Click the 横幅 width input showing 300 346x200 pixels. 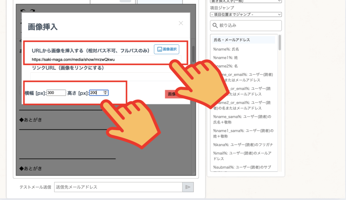coord(56,93)
